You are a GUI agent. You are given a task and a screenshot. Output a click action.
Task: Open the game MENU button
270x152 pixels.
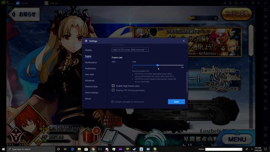(237, 139)
